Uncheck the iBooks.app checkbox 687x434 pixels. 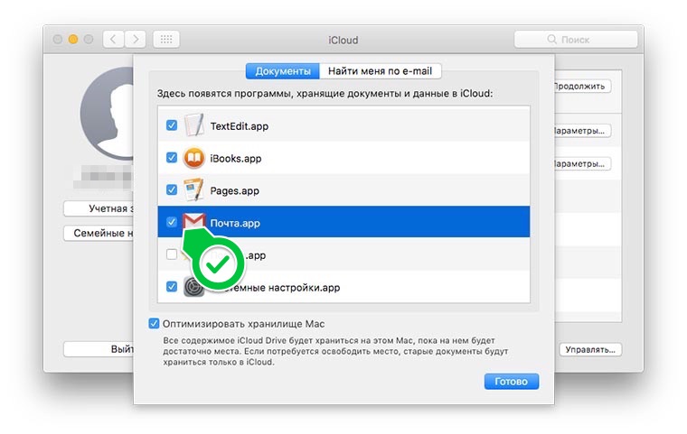pos(172,158)
